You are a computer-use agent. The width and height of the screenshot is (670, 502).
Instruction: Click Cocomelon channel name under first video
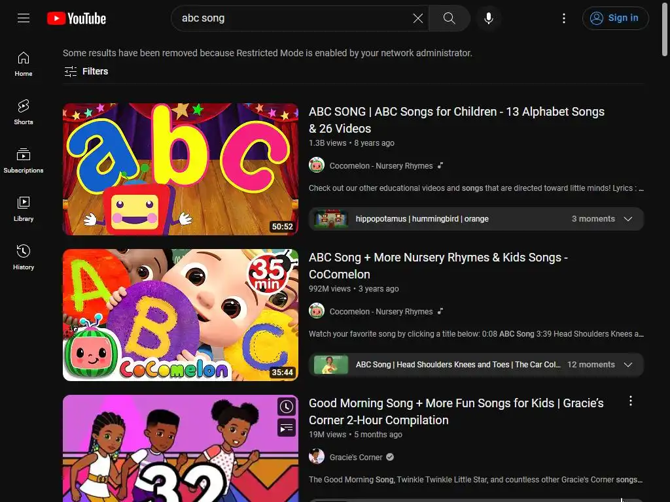[381, 165]
